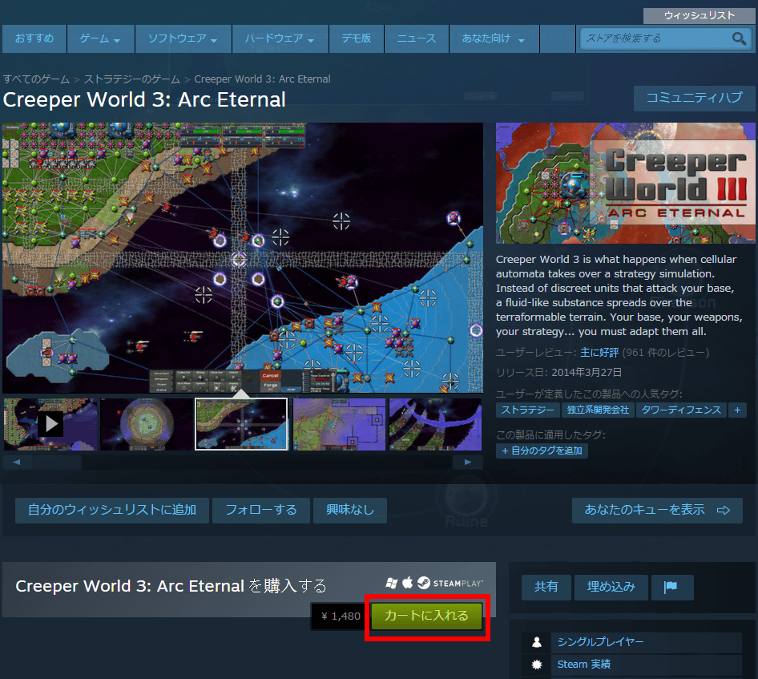Click あなたのキューを表示 button
The width and height of the screenshot is (758, 679).
(x=657, y=510)
